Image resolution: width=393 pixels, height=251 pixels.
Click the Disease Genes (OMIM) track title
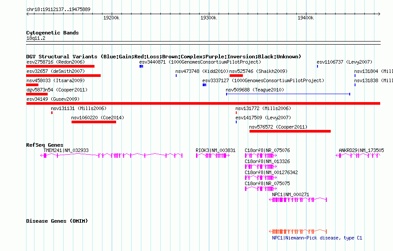point(57,221)
